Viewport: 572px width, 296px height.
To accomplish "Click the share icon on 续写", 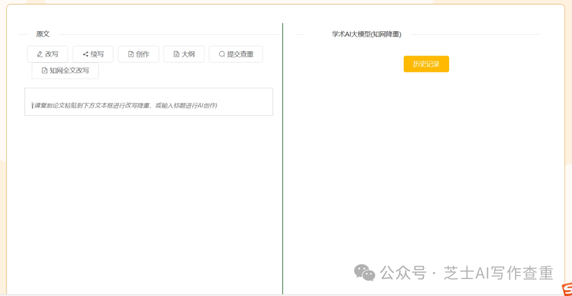I will [x=86, y=55].
